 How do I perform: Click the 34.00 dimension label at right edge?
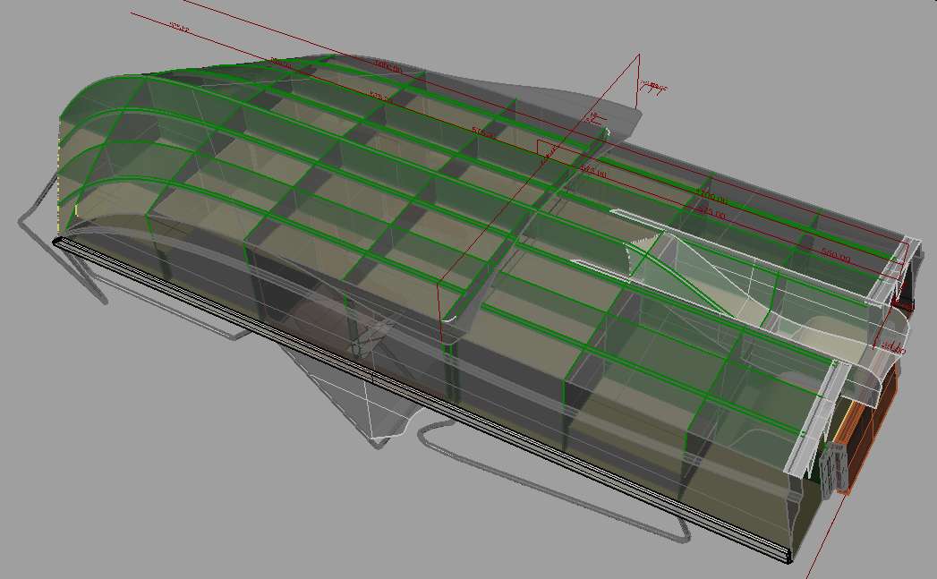pyautogui.click(x=894, y=349)
